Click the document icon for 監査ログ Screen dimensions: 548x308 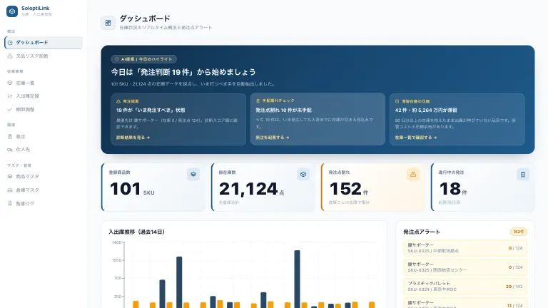pos(10,203)
